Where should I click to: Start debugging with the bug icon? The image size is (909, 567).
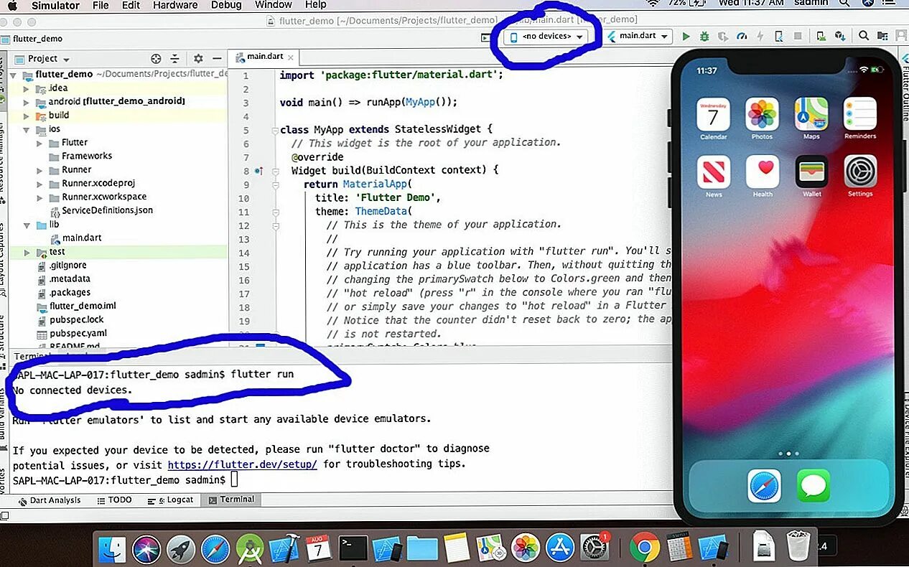(x=704, y=36)
